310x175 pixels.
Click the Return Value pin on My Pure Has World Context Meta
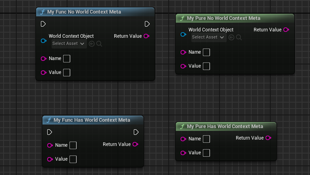pos(268,138)
